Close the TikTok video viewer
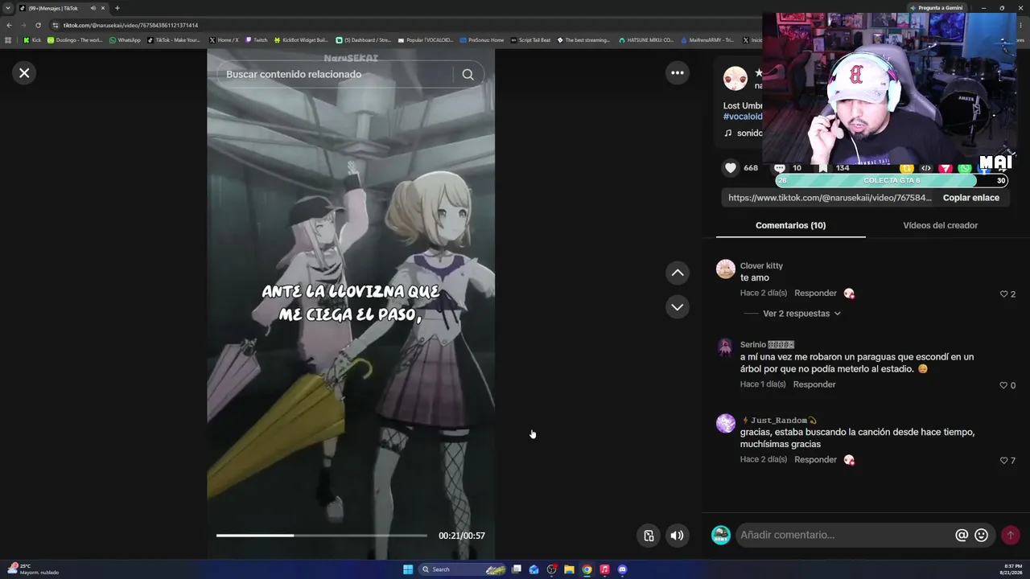The height and width of the screenshot is (579, 1030). pos(24,73)
